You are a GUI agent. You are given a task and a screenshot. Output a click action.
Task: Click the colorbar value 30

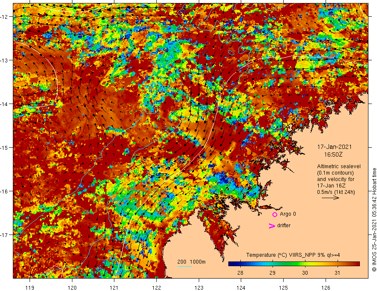click(x=305, y=273)
